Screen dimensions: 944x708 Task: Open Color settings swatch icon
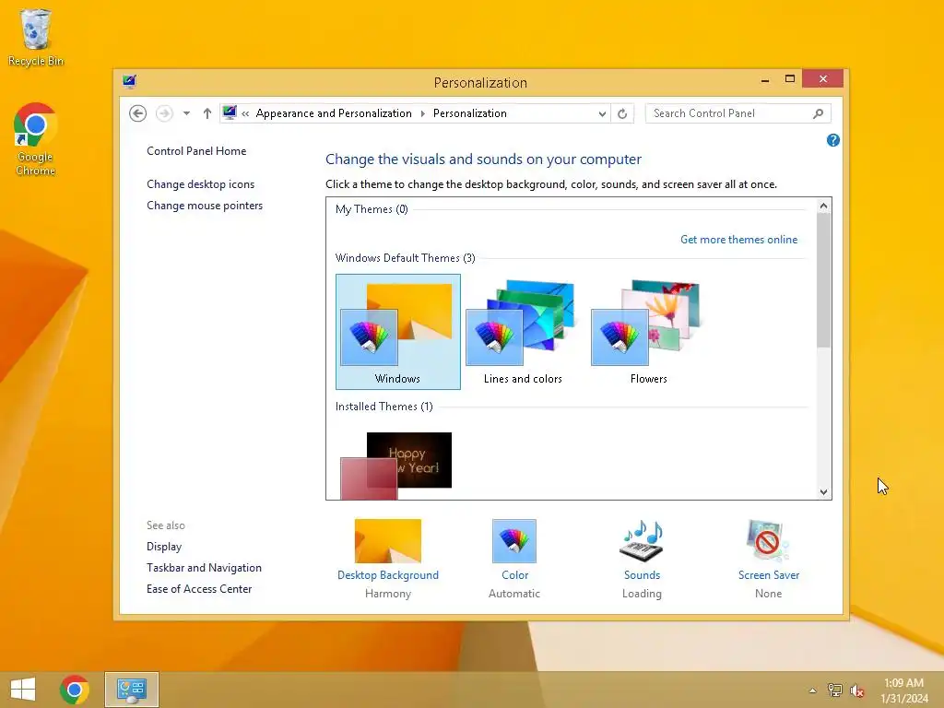point(514,541)
